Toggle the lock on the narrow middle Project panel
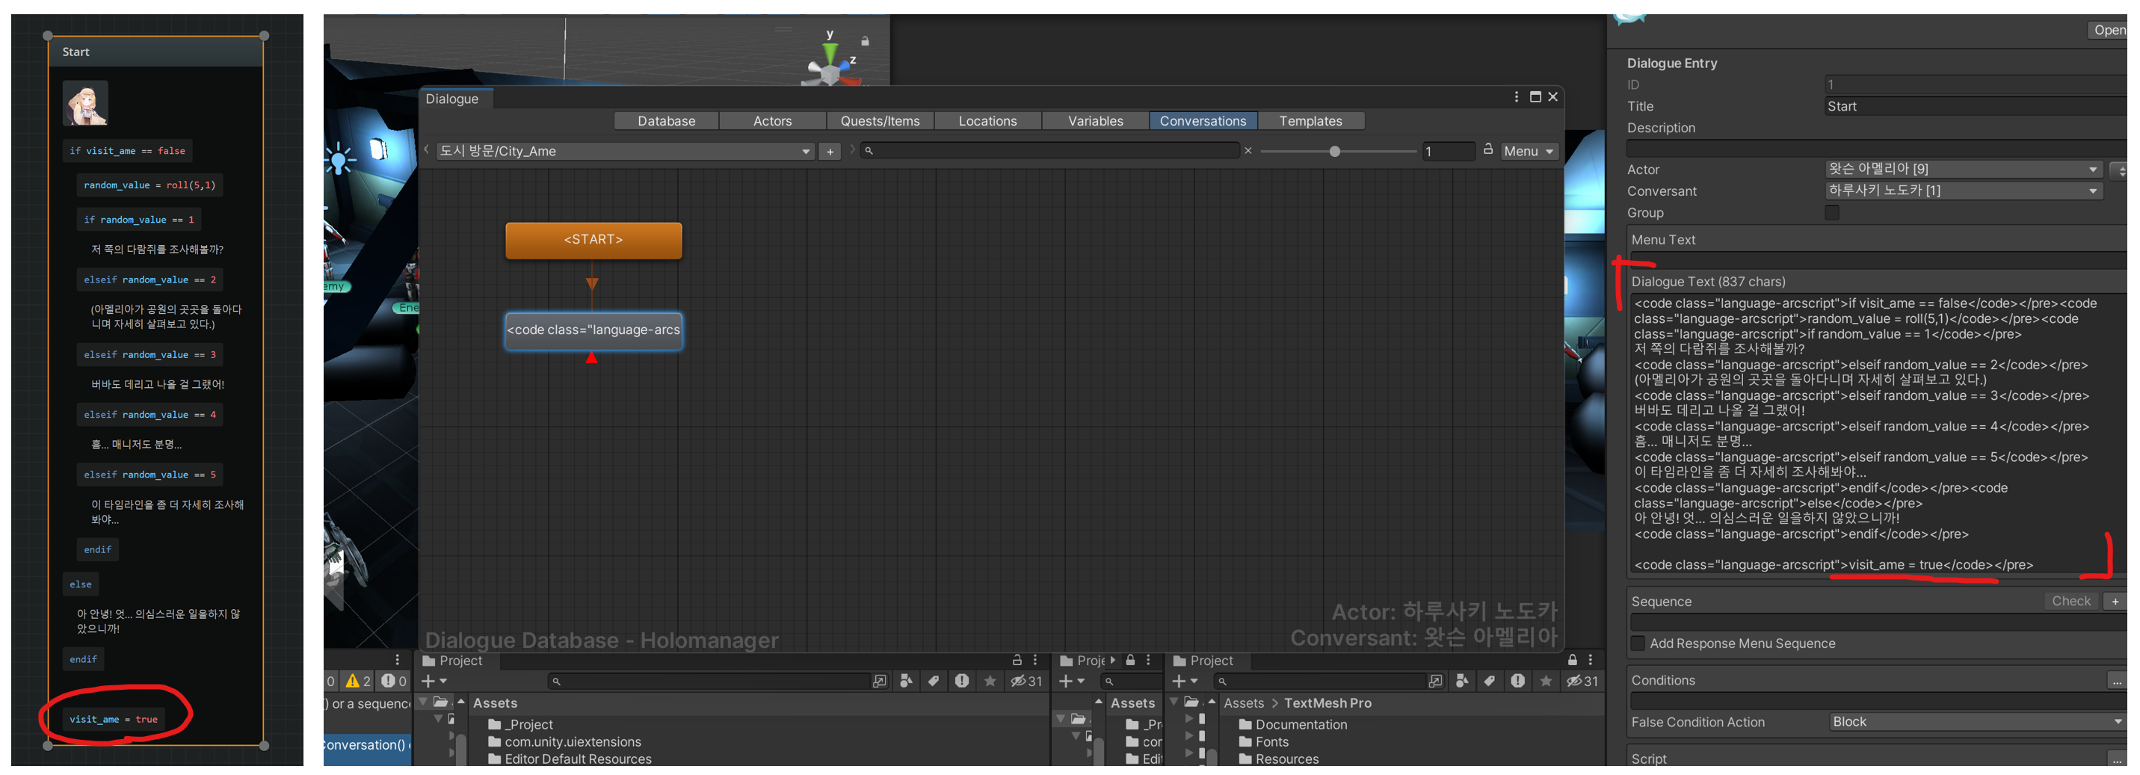Screen dimensions: 2140x775 1130,661
